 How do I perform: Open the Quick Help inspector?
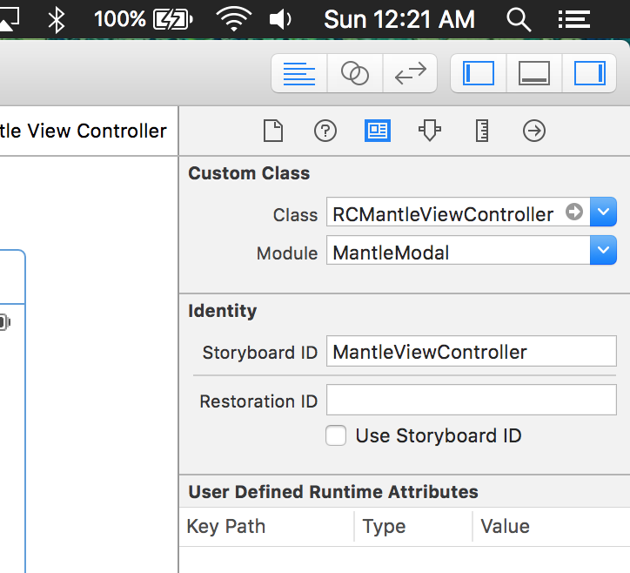click(x=325, y=131)
